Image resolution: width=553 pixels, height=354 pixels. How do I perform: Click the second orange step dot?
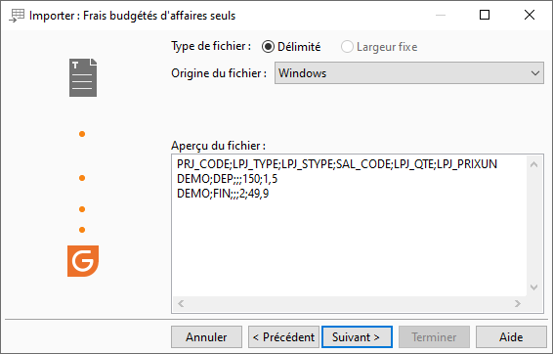(82, 178)
